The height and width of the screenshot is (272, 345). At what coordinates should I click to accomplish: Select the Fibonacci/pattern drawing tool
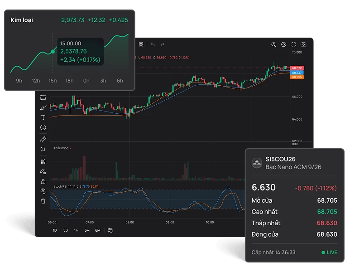click(43, 97)
